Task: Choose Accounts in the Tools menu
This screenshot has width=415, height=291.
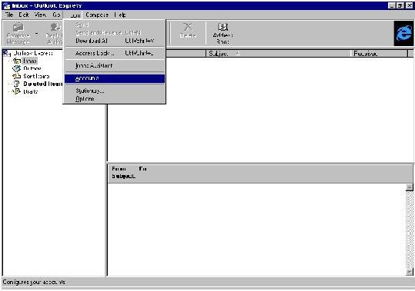Action: pyautogui.click(x=114, y=78)
